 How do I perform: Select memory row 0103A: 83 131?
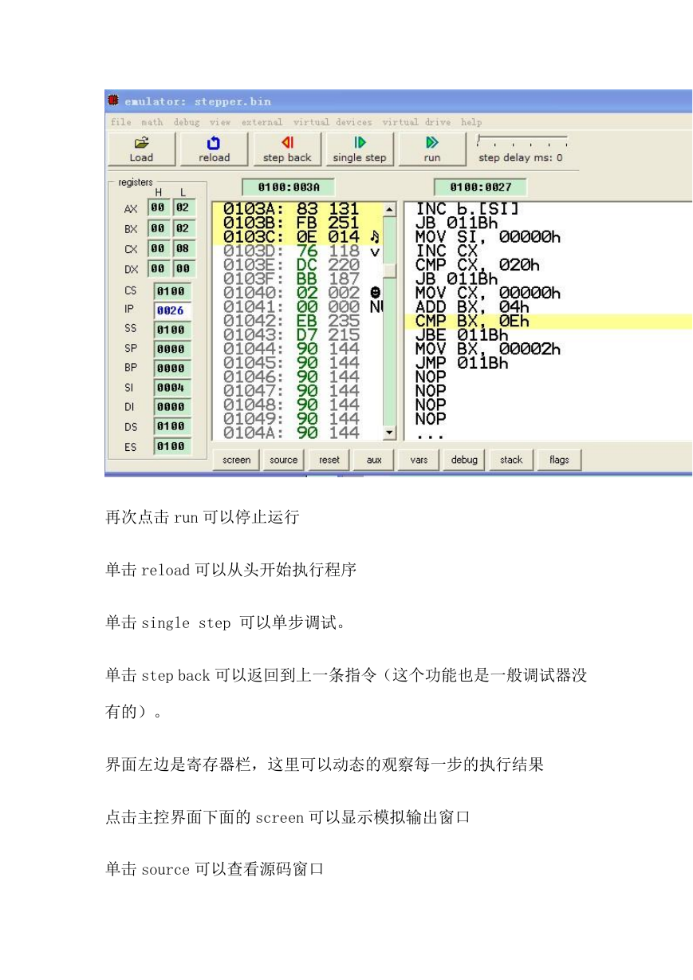point(297,209)
